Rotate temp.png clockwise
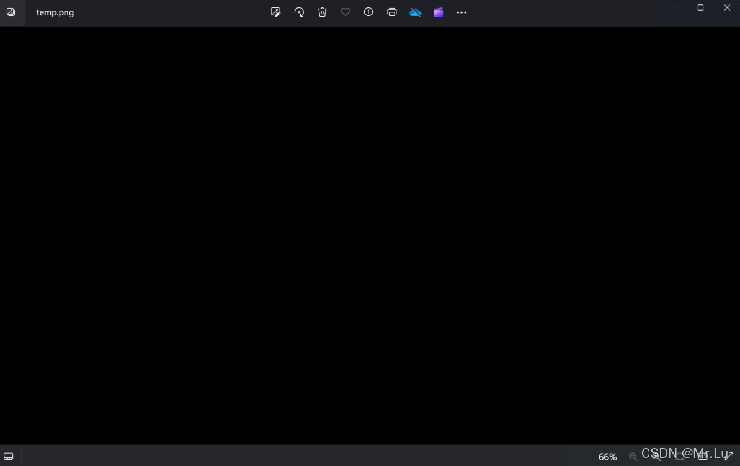The width and height of the screenshot is (740, 466). [299, 12]
